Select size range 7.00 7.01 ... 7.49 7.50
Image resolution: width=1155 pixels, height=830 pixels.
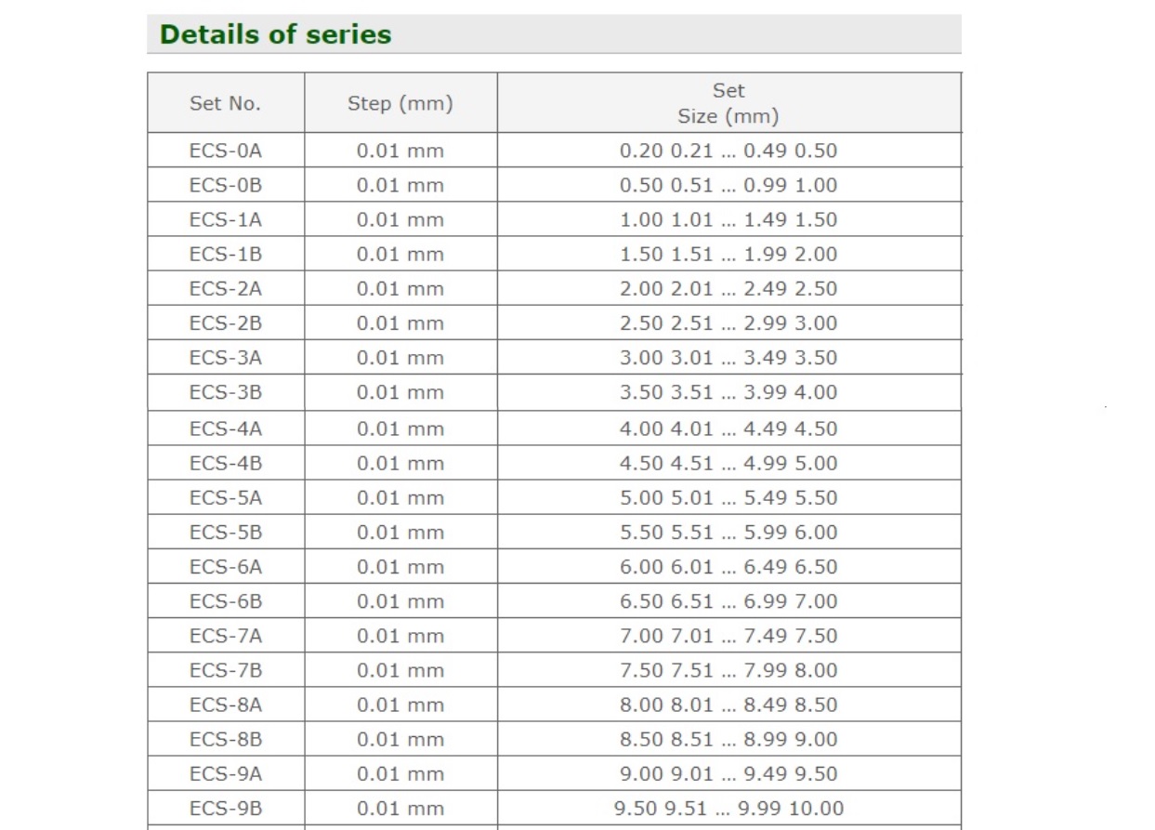click(728, 636)
